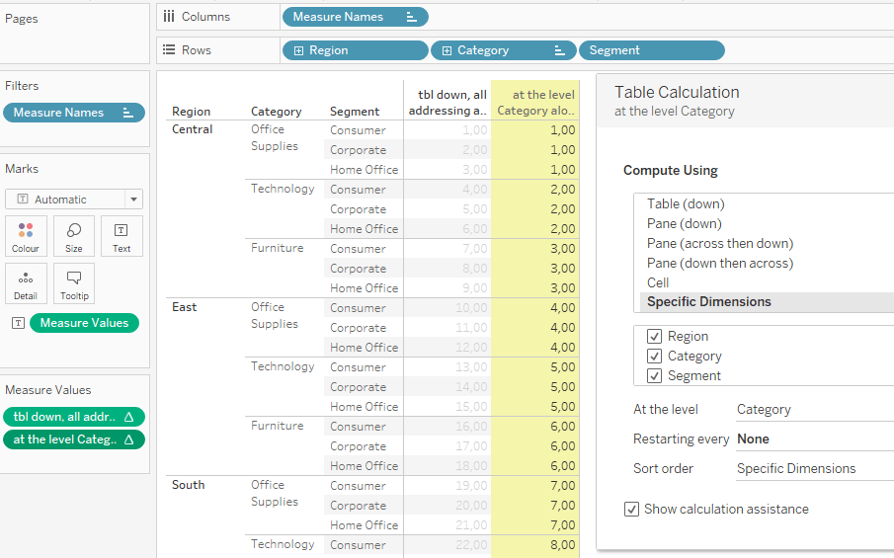Select Table (down) compute option
The image size is (894, 558).
point(686,204)
